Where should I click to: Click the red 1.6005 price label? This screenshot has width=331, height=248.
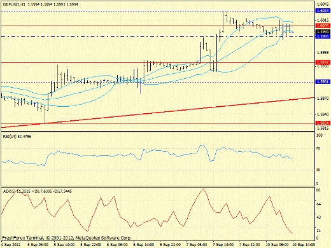[x=323, y=25]
